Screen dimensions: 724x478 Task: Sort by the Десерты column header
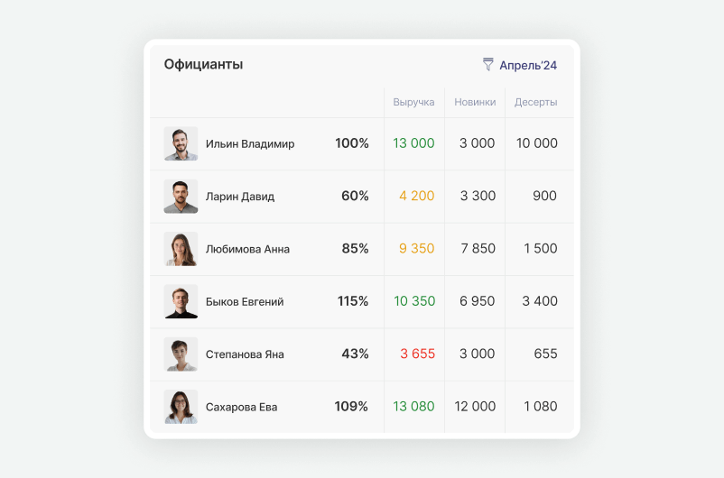click(x=535, y=102)
